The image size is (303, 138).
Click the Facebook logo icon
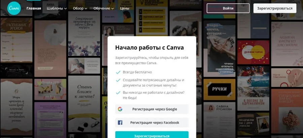click(120, 123)
